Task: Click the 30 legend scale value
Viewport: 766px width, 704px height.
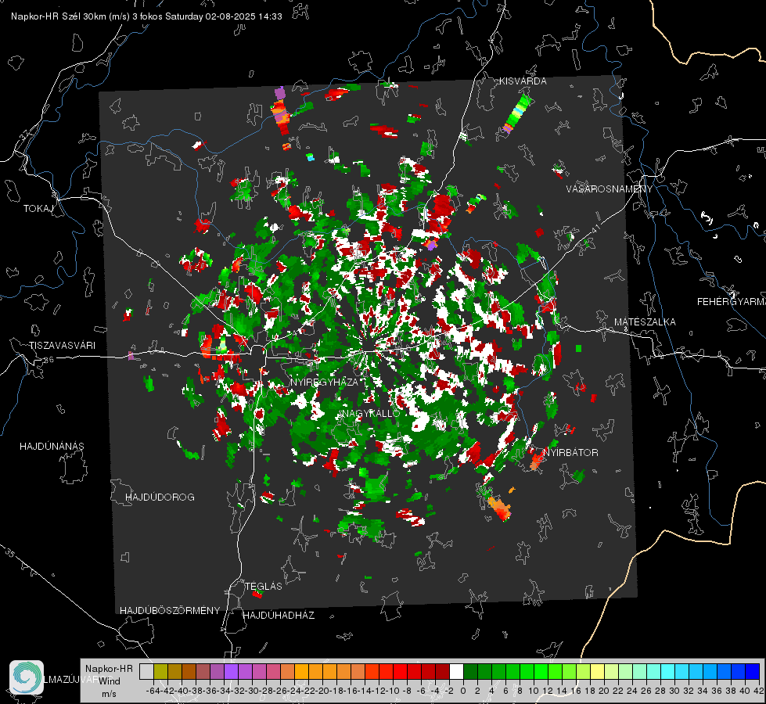Action: point(674,691)
